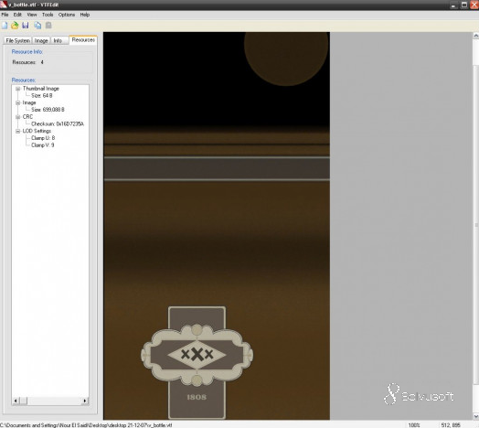The height and width of the screenshot is (428, 479).
Task: Click the Copy toolbar icon
Action: pyautogui.click(x=37, y=26)
